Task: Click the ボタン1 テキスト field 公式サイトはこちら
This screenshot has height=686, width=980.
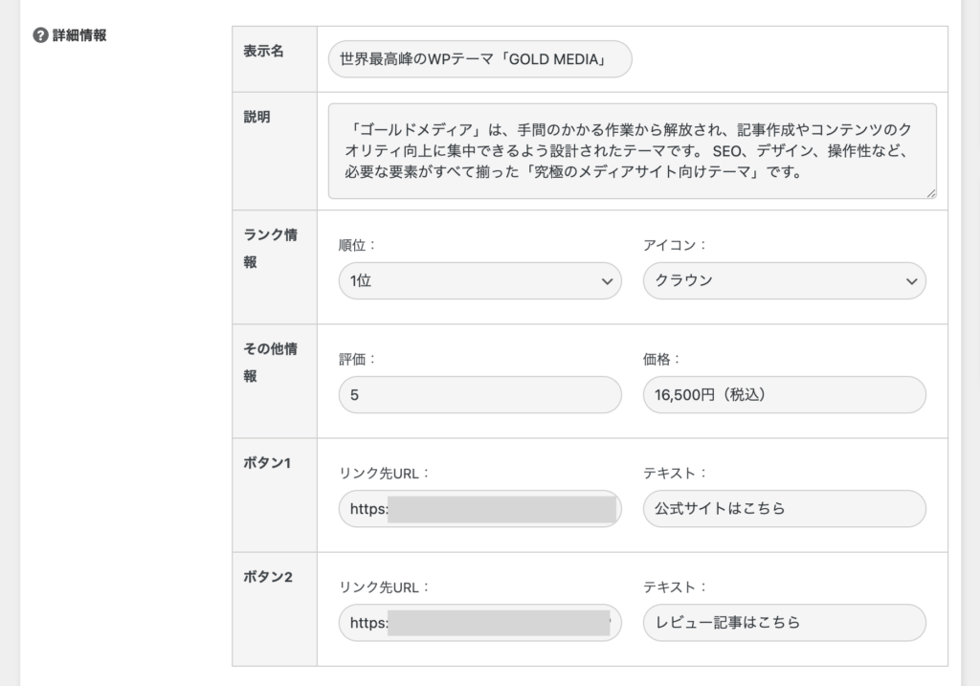Action: click(x=785, y=509)
